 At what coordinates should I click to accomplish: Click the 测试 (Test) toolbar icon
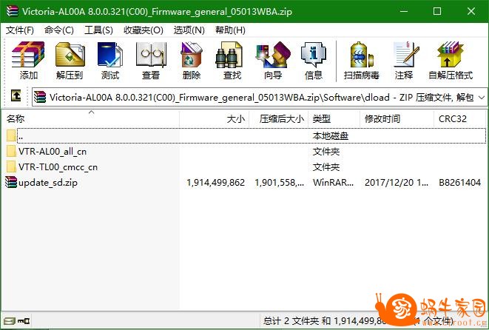(x=110, y=55)
